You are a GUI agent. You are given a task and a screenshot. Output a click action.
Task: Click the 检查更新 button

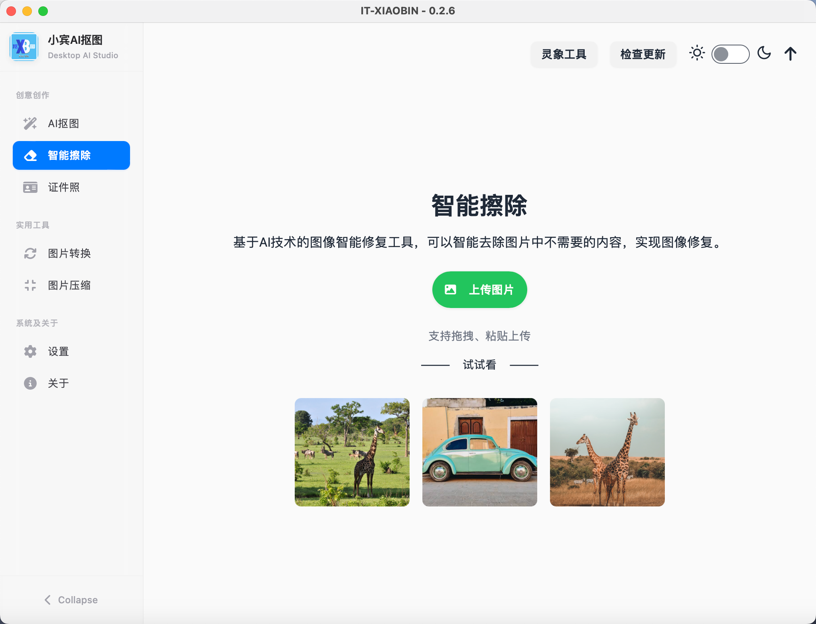point(643,54)
